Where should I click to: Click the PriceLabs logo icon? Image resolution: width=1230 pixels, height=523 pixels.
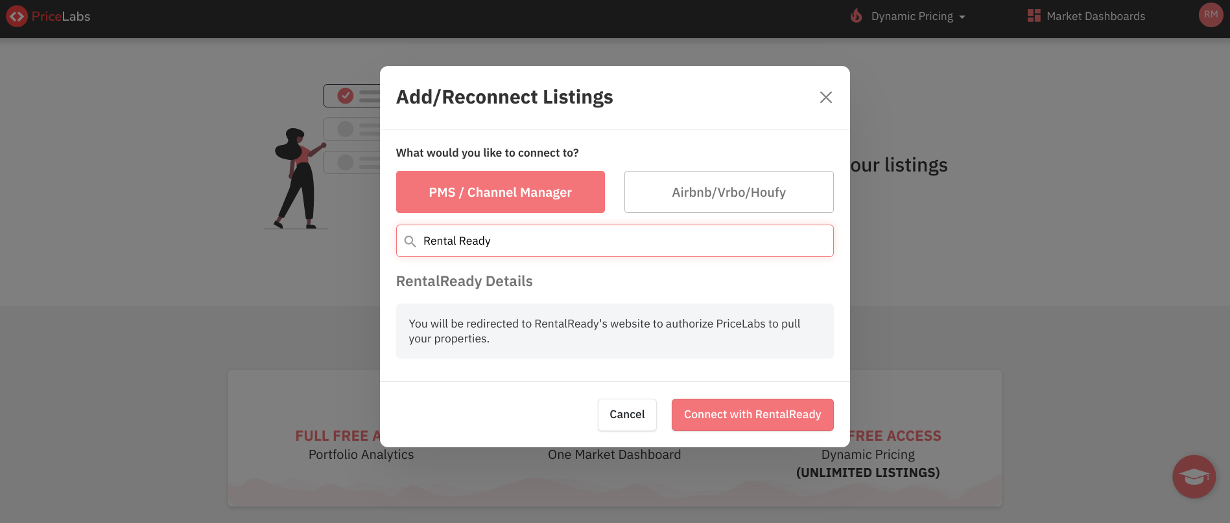pos(18,16)
